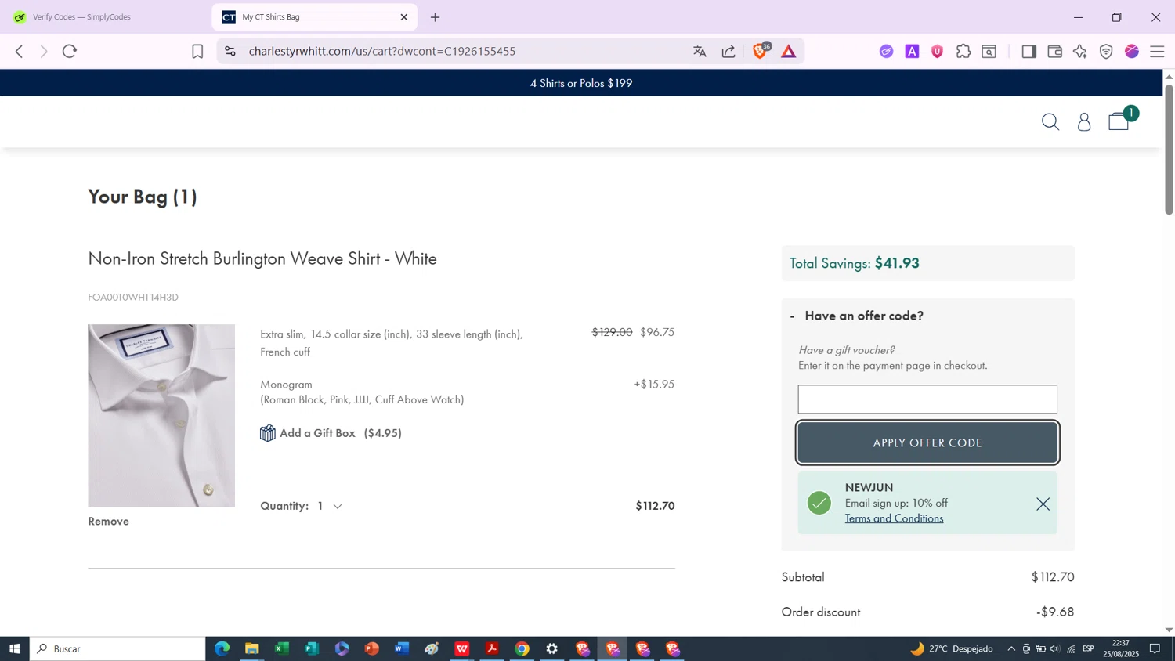Open the account profile icon
Image resolution: width=1175 pixels, height=661 pixels.
[x=1084, y=121]
